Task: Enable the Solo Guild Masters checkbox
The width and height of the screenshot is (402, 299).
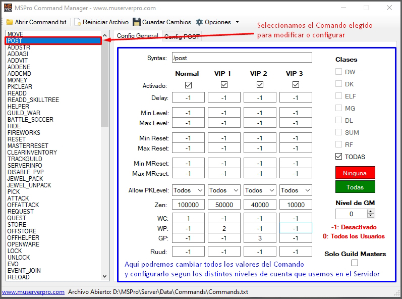Action: (x=355, y=263)
